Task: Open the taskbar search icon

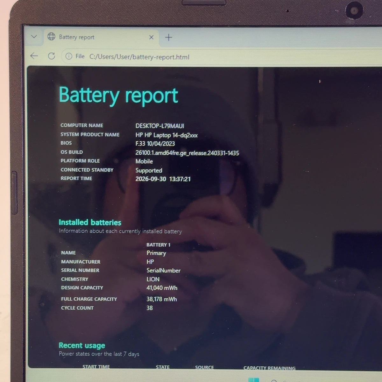Action: click(x=274, y=381)
